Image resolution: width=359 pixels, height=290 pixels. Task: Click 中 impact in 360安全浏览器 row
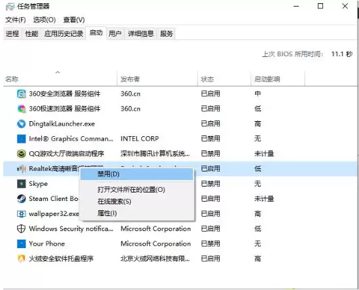(258, 94)
